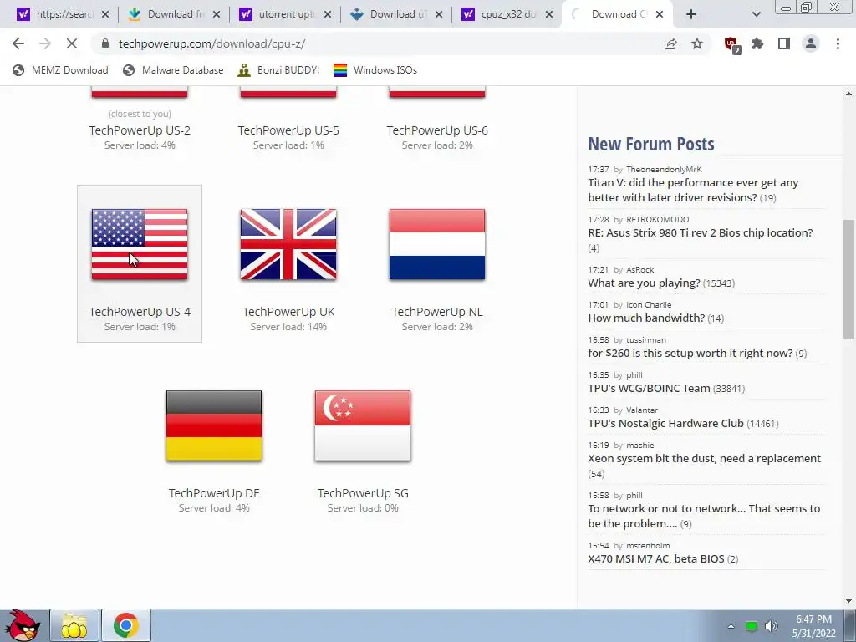
Task: Click the page's vertical scrollbar thumb
Action: [x=848, y=279]
